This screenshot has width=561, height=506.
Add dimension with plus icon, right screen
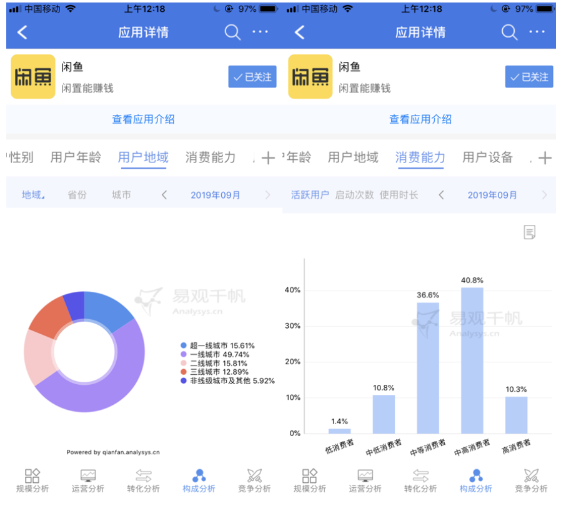tap(545, 158)
